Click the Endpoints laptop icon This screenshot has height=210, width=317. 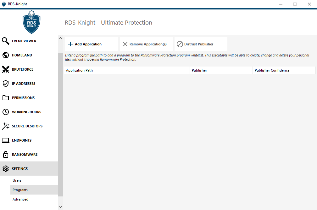coord(5,140)
